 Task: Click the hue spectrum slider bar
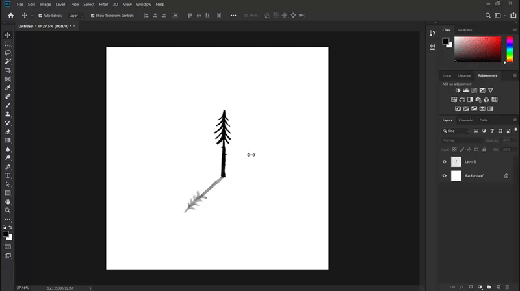(510, 49)
